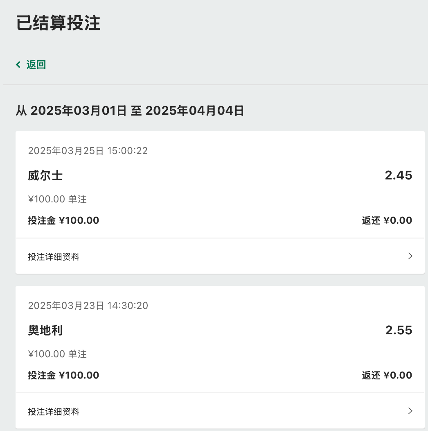The width and height of the screenshot is (428, 431).
Task: Click 返还 ¥0.00 on the 奥地利 bet
Action: click(x=387, y=375)
